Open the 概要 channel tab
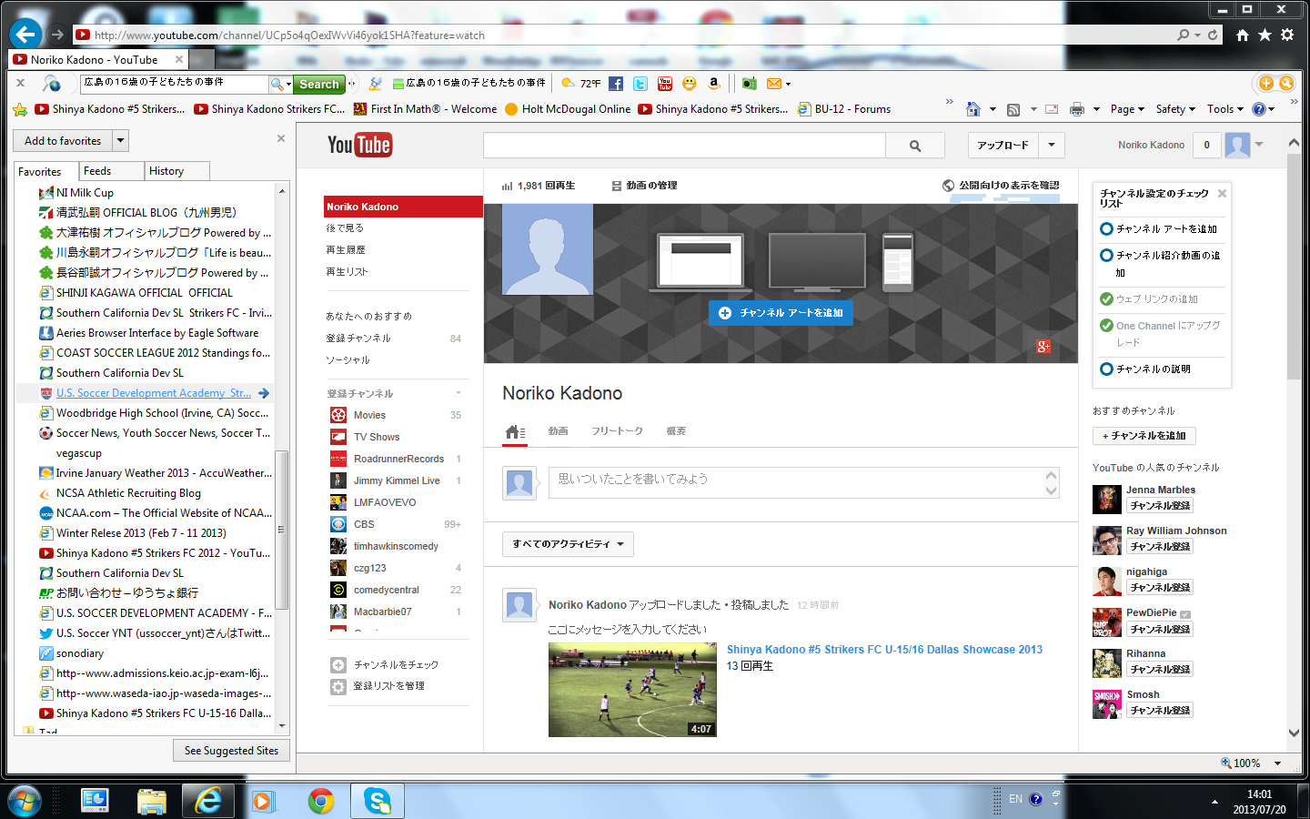 (x=676, y=431)
